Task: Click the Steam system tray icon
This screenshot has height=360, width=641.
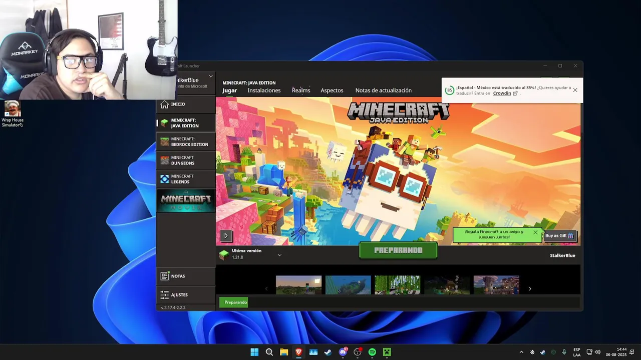Action: [x=543, y=352]
